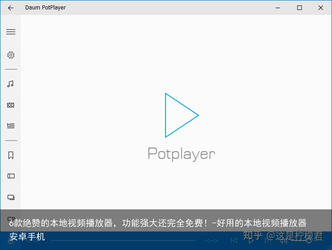332x250 pixels.
Task: Click the bookmark icon in sidebar
Action: [x=11, y=155]
